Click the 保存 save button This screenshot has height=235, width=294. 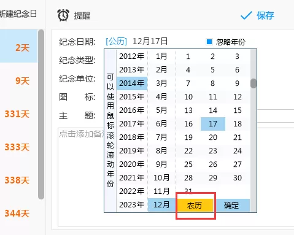[257, 15]
